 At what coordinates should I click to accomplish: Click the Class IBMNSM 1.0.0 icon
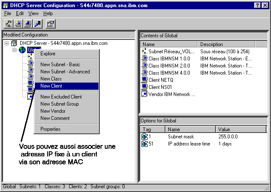[144, 58]
